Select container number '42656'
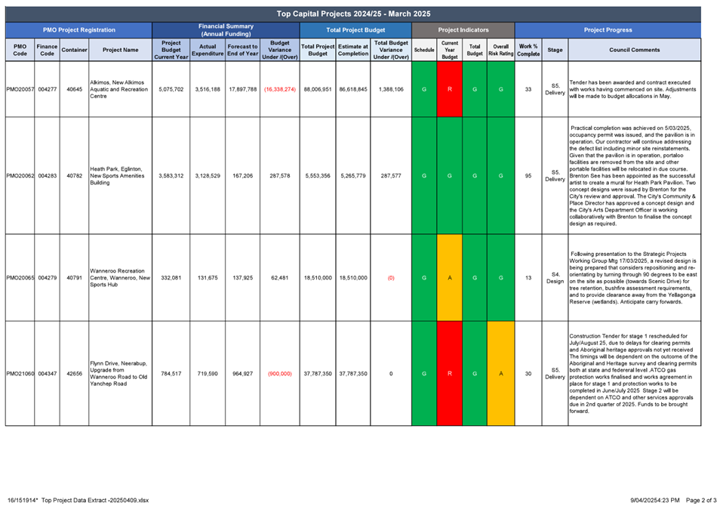This screenshot has width=723, height=509. [74, 374]
